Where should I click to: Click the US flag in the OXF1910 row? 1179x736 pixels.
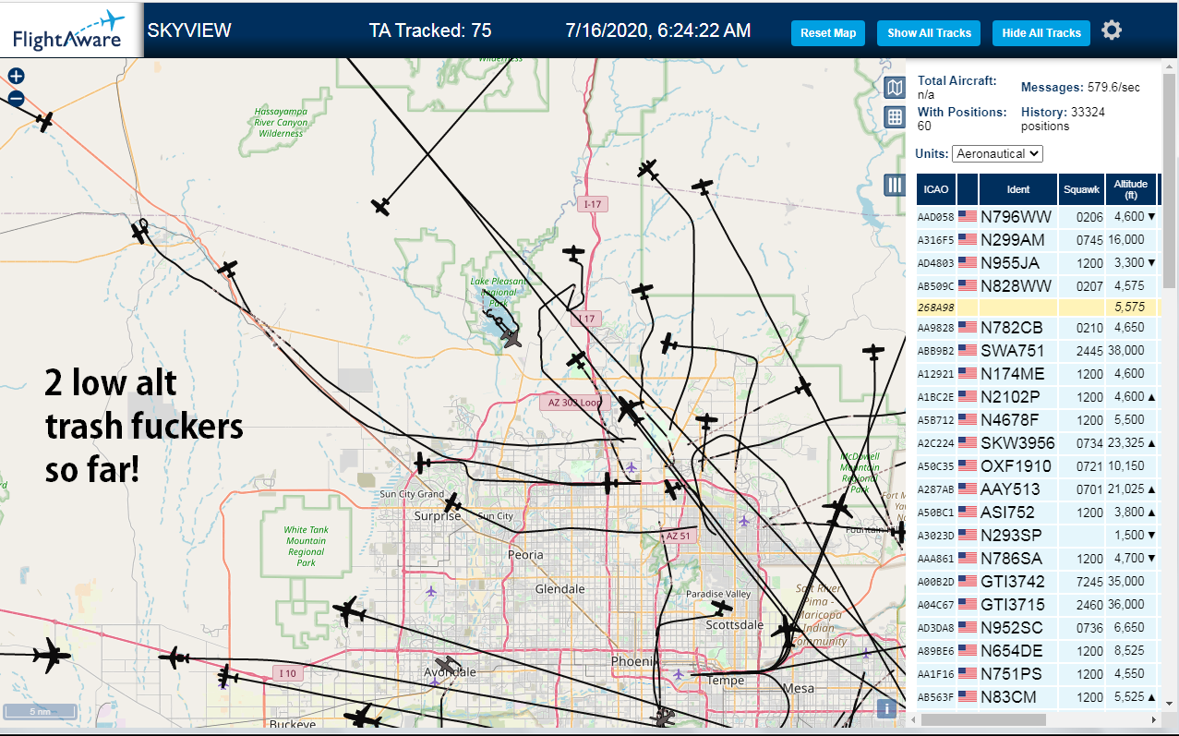coord(968,465)
